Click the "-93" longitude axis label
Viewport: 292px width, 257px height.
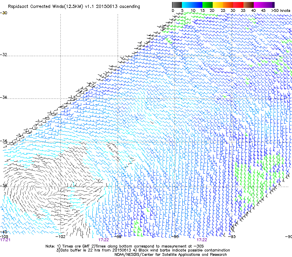(232, 236)
